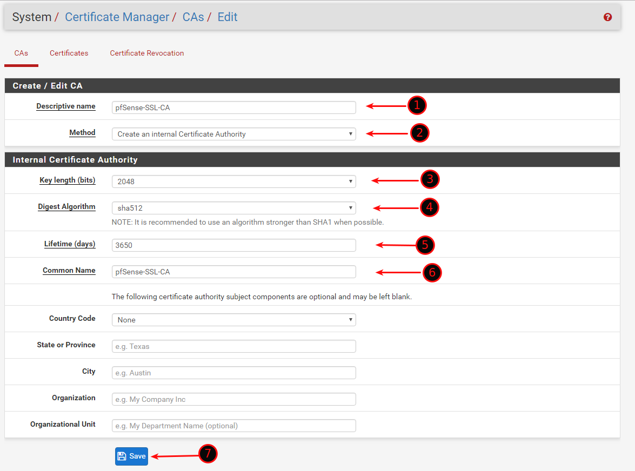Viewport: 635px width, 471px height.
Task: Click the State or Province input
Action: click(x=233, y=346)
